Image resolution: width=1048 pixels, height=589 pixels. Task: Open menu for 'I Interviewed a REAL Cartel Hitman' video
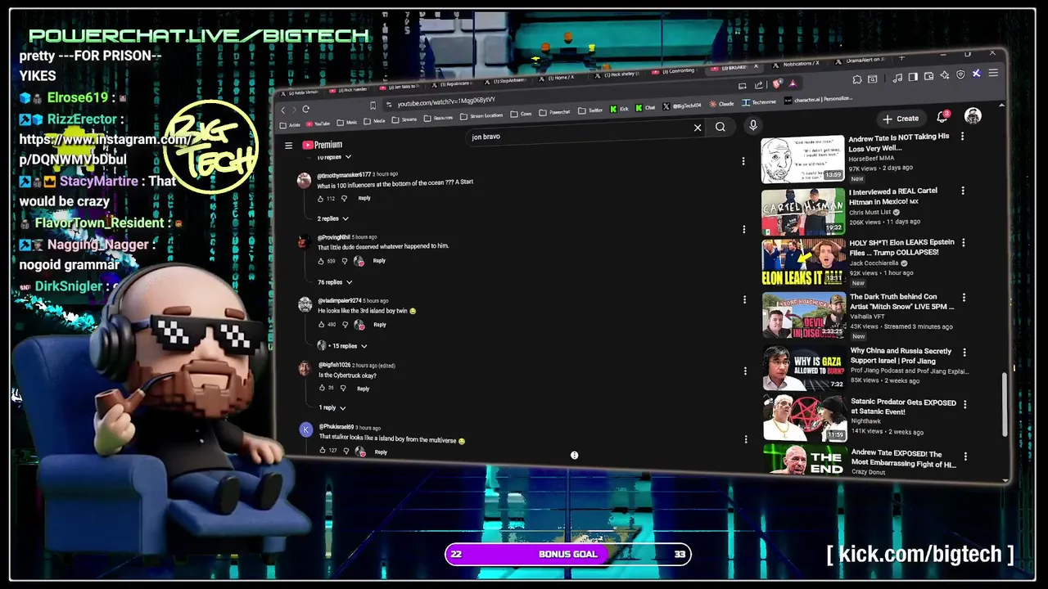click(963, 191)
